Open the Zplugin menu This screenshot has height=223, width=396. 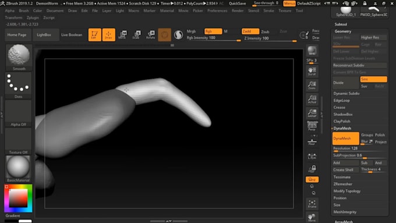[x=33, y=17]
